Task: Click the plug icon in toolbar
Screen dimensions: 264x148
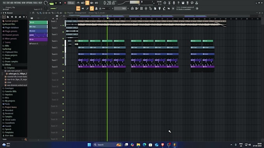Action: [x=160, y=9]
